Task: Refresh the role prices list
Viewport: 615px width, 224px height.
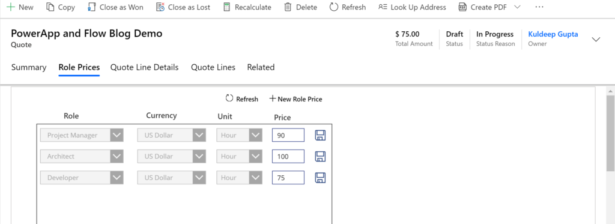Action: (241, 99)
